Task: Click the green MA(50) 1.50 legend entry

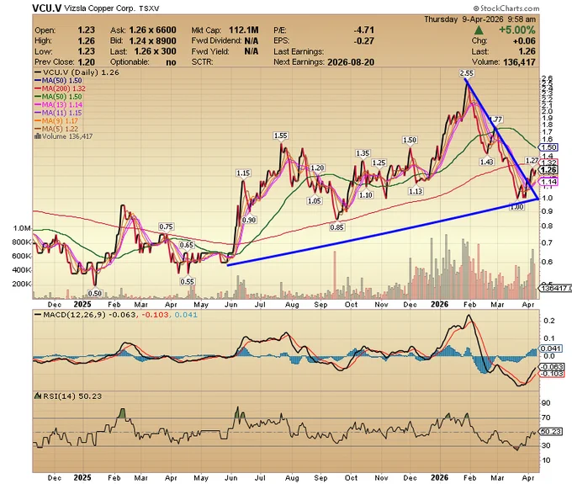Action: 58,96
